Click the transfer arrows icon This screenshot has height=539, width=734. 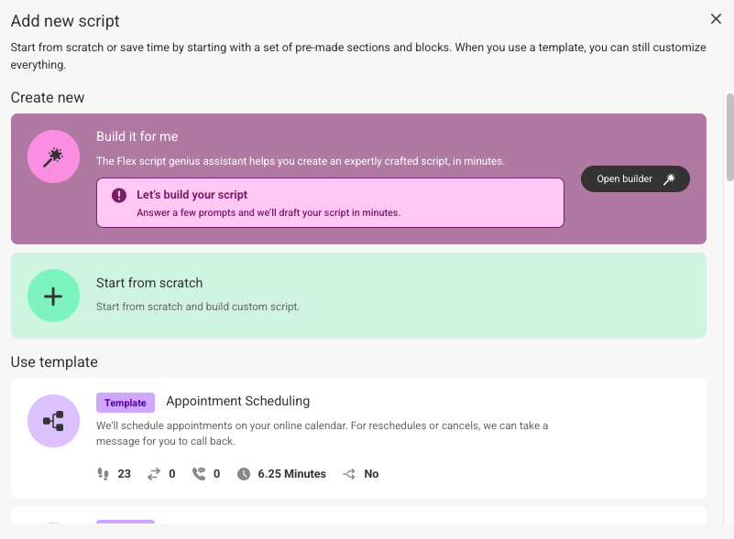click(154, 474)
